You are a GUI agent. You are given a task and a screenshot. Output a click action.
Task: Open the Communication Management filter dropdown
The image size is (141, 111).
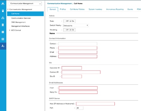coord(25,4)
